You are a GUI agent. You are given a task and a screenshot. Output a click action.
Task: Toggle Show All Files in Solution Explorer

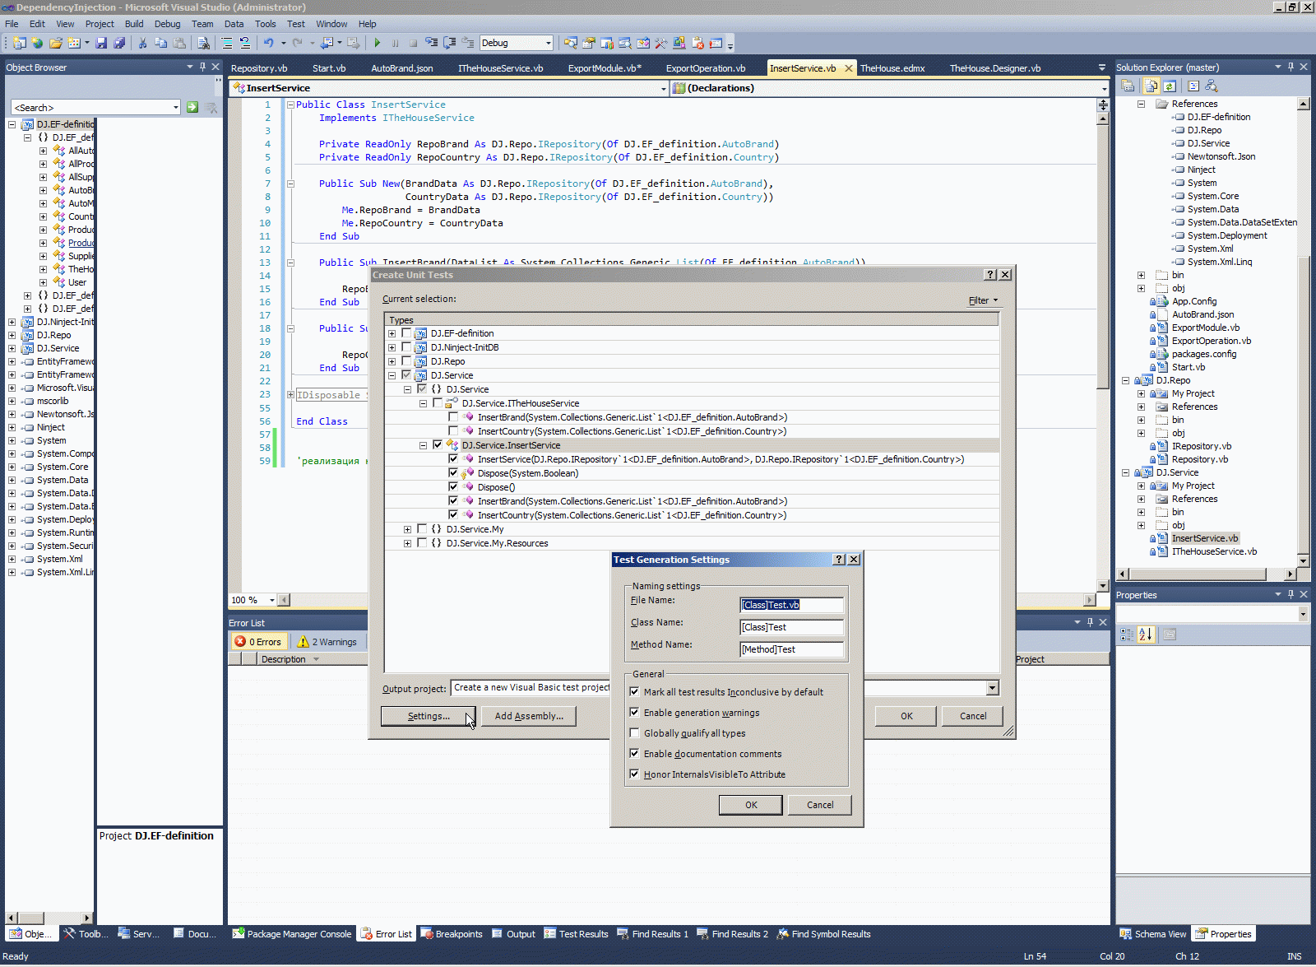pyautogui.click(x=1151, y=86)
